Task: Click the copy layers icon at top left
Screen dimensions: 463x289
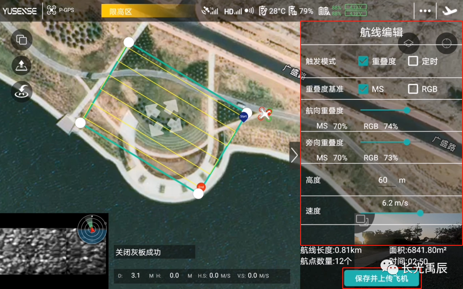Action: click(21, 40)
